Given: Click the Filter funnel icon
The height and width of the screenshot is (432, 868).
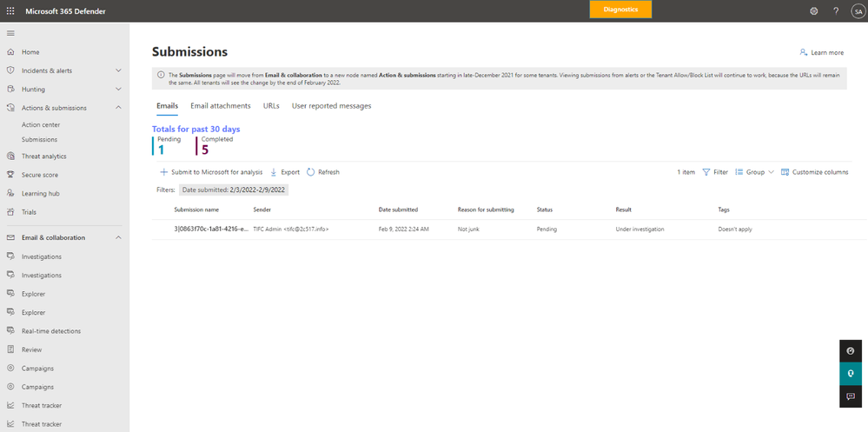Looking at the screenshot, I should 706,172.
